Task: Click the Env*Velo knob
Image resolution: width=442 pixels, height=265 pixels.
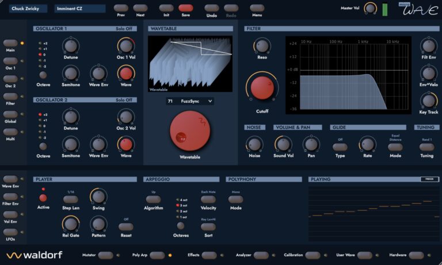Action: (x=428, y=74)
